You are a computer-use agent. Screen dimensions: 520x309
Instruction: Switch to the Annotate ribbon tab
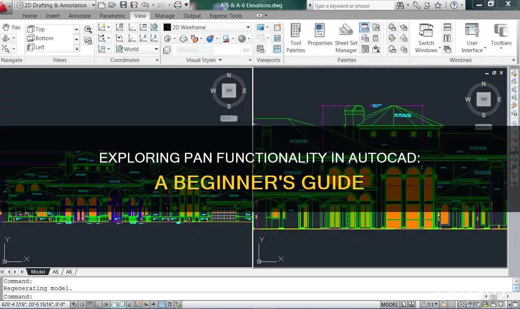click(x=80, y=16)
